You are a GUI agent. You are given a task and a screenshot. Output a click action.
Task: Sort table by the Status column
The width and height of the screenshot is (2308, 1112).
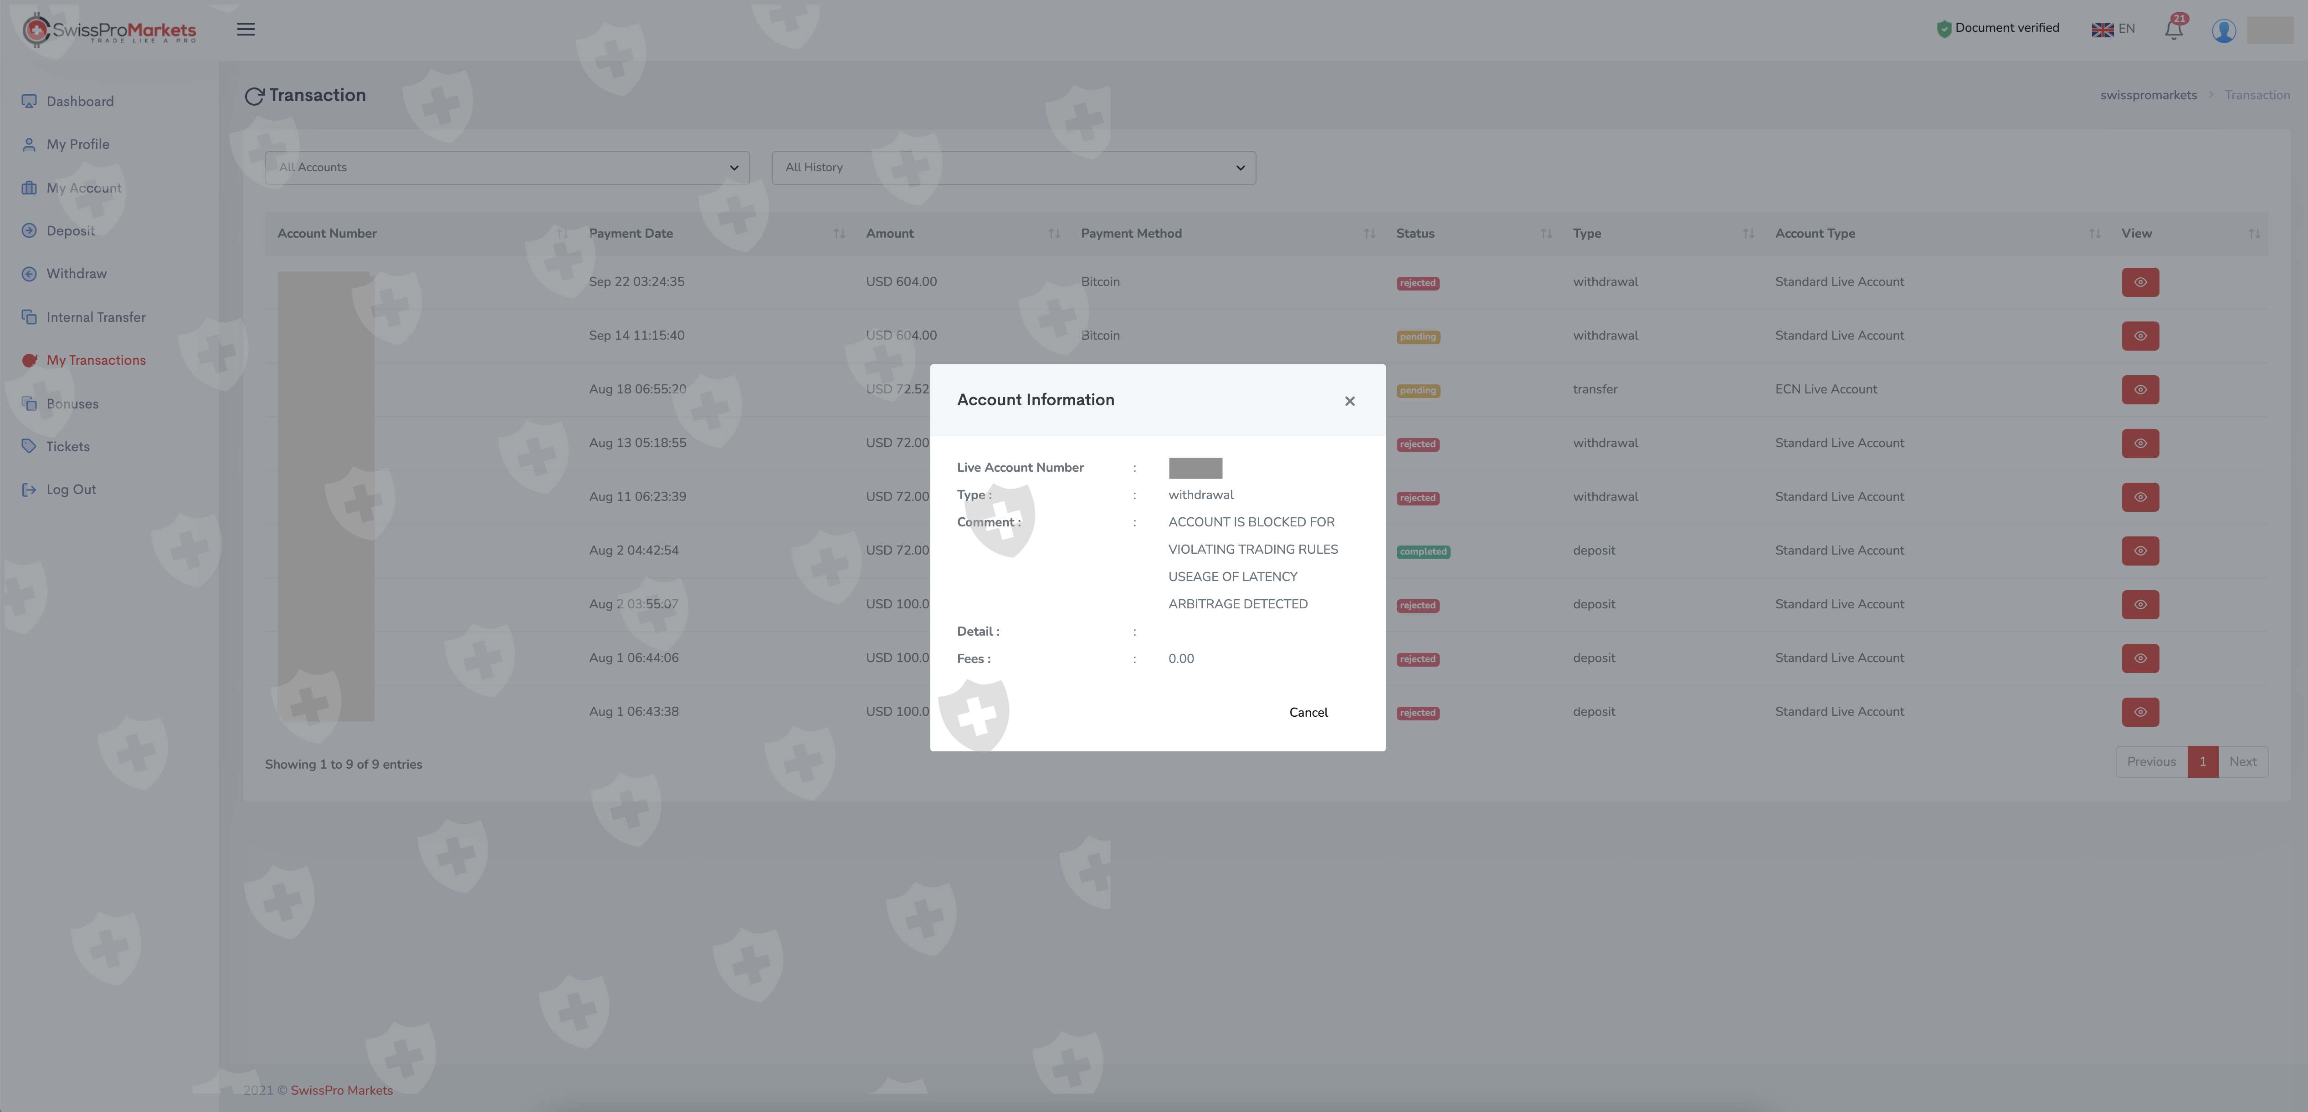1415,234
